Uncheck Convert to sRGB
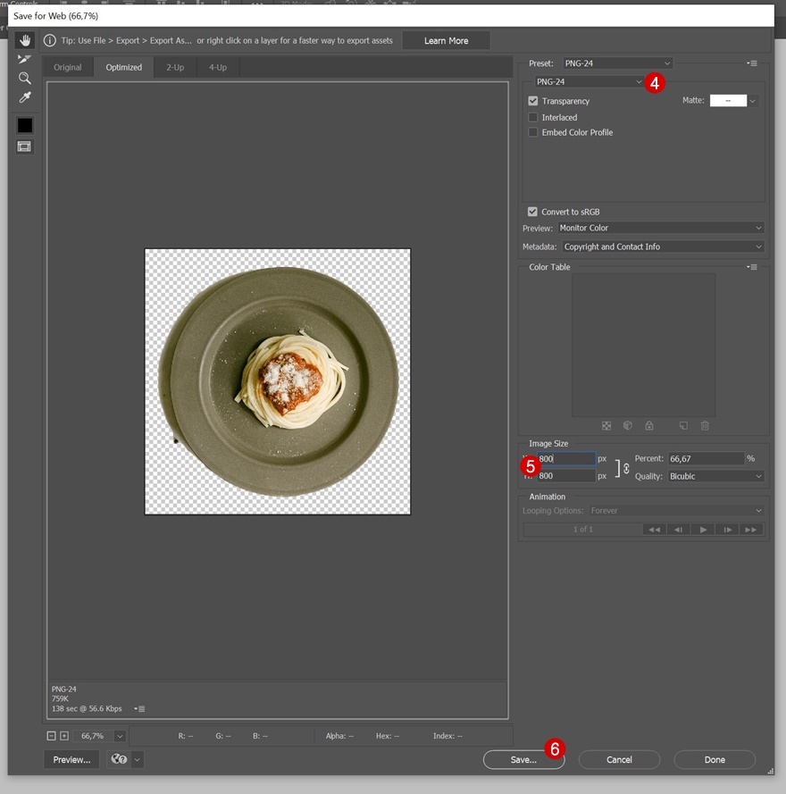Screen dimensions: 786x794 click(x=533, y=212)
